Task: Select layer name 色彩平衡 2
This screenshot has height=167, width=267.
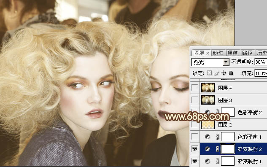Action: click(250, 112)
